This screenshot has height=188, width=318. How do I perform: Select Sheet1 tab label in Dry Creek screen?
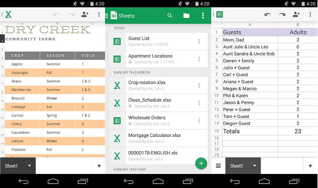[11, 166]
